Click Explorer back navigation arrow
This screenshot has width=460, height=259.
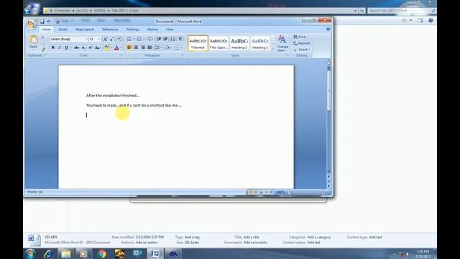pos(27,11)
